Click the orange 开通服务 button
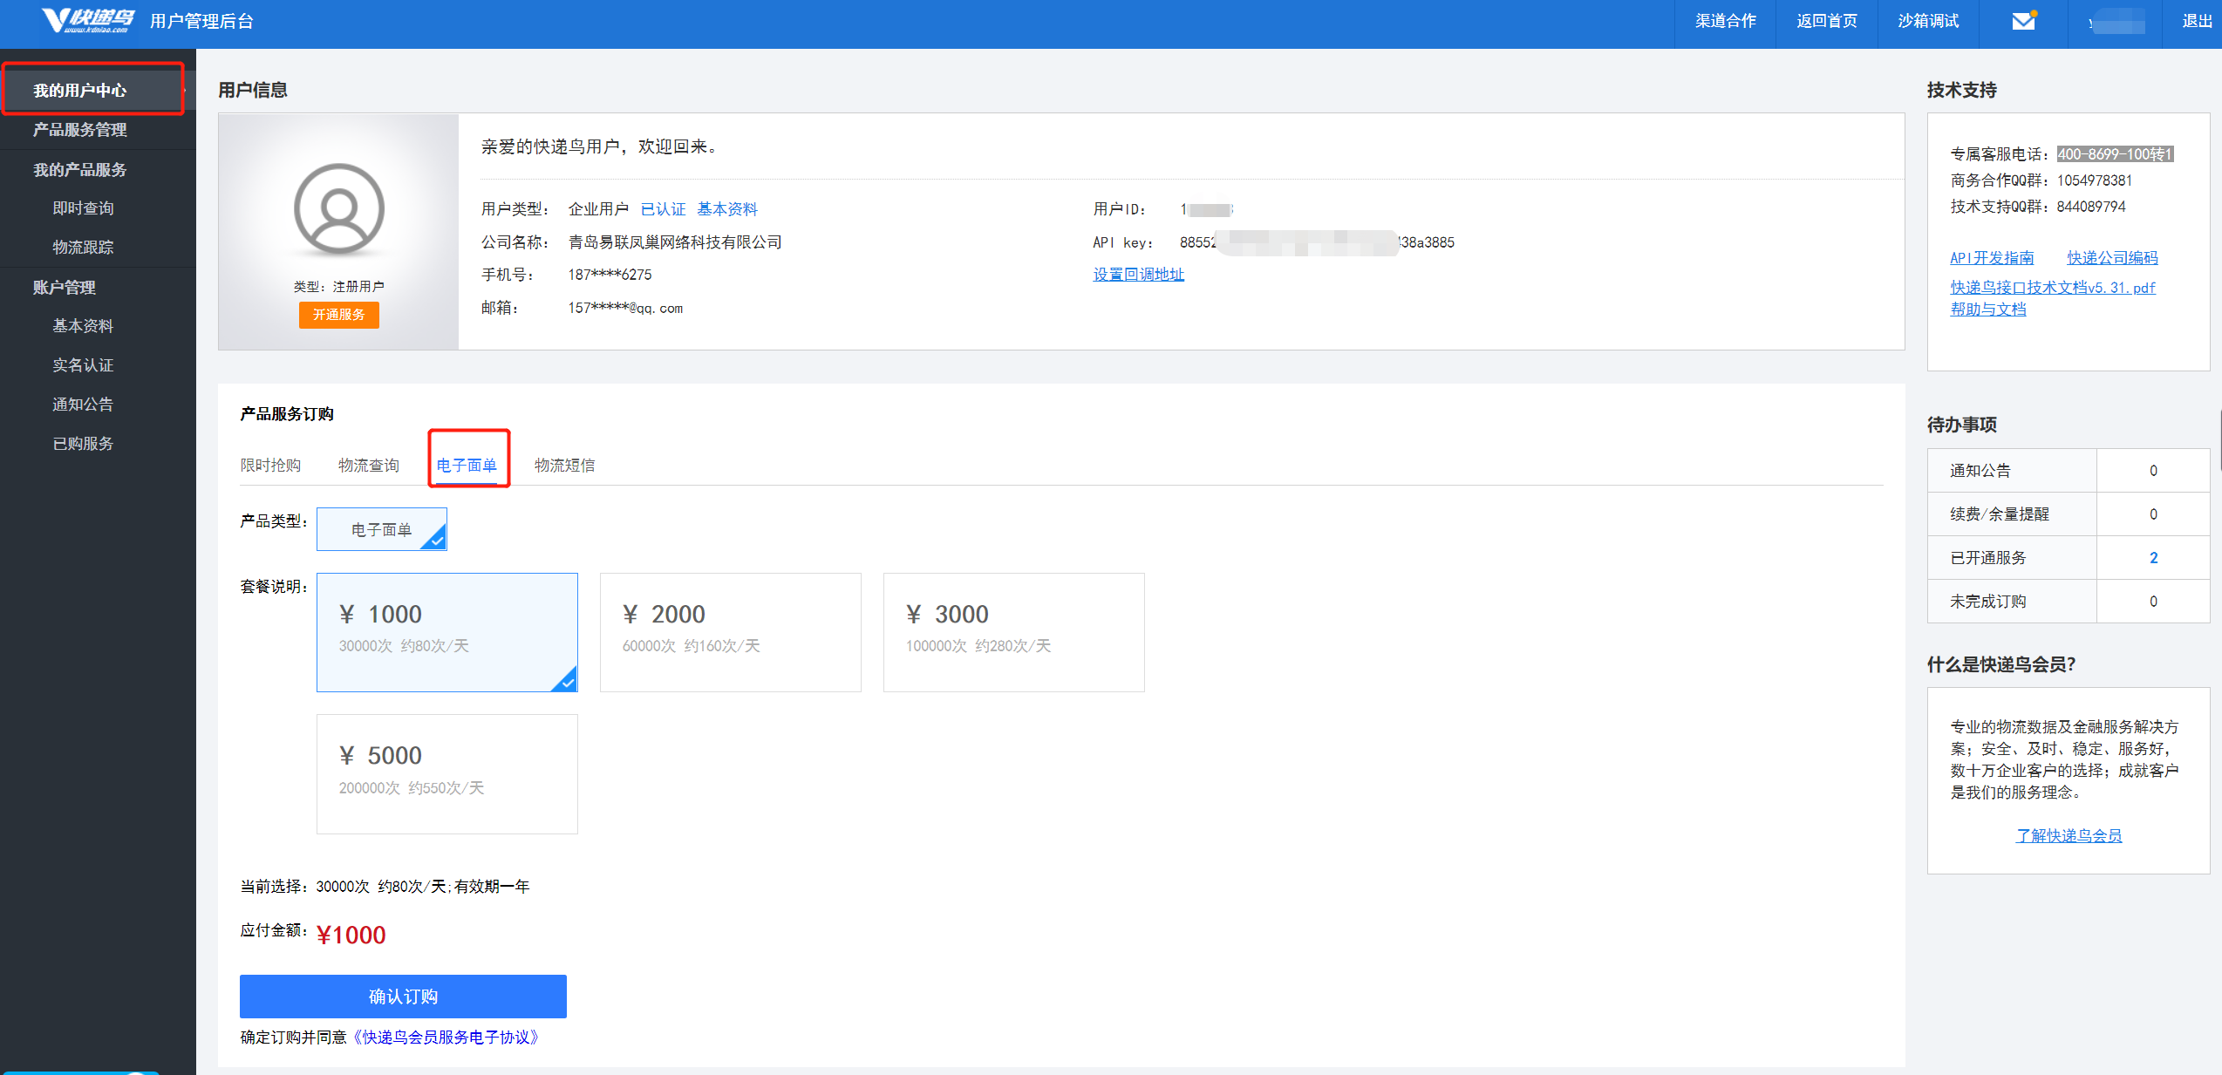2222x1075 pixels. click(338, 315)
